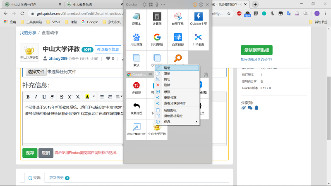The height and width of the screenshot is (186, 331).
Task: Insert an ordered numbered list
Action: click(110, 97)
